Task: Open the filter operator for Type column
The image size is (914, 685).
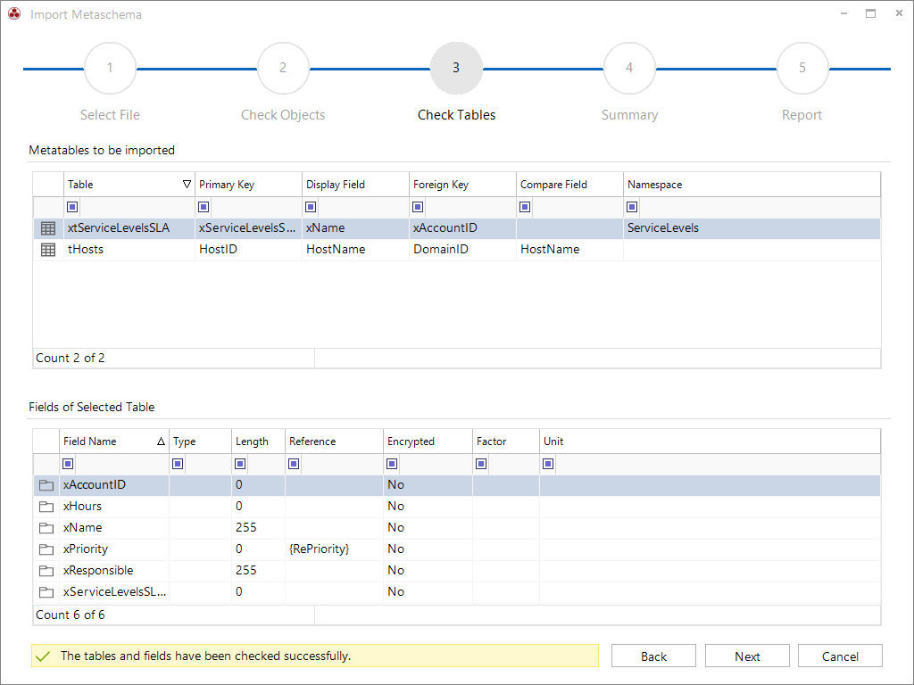Action: (178, 464)
